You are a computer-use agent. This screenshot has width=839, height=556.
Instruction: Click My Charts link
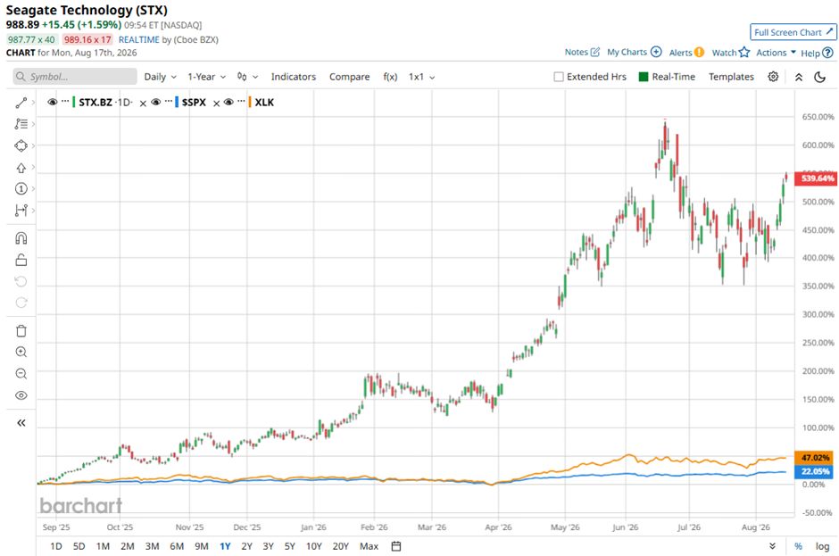(x=634, y=52)
